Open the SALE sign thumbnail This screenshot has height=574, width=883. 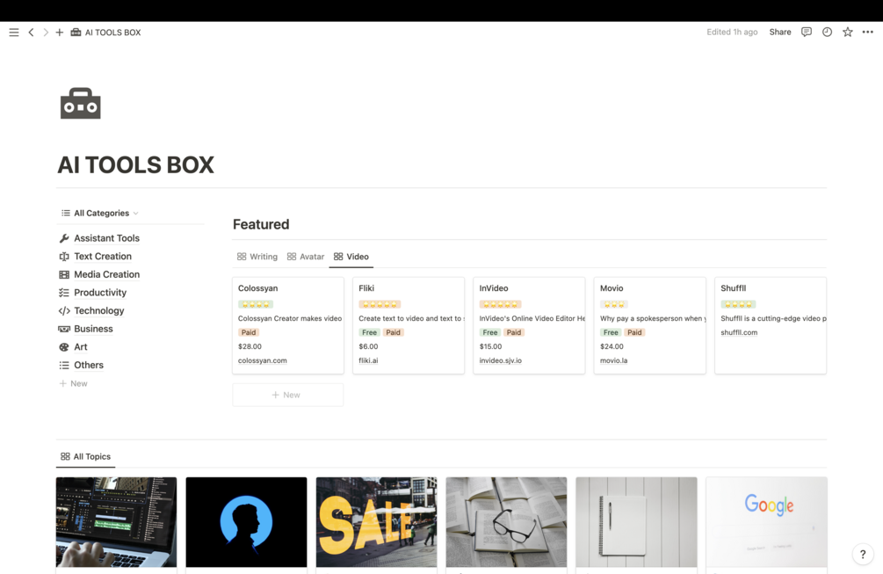tap(376, 522)
